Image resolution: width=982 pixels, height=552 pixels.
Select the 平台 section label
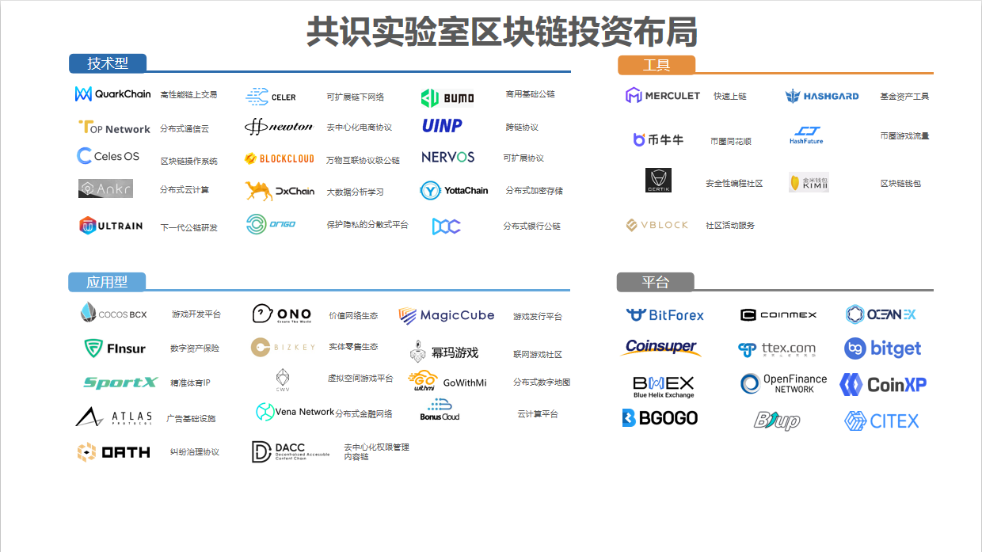(x=656, y=282)
